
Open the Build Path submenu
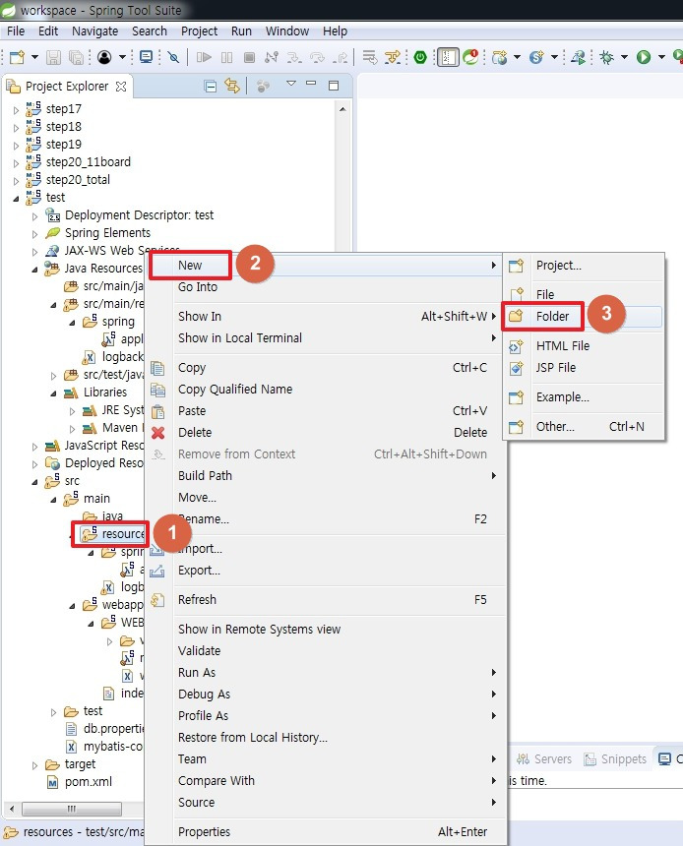pos(324,475)
